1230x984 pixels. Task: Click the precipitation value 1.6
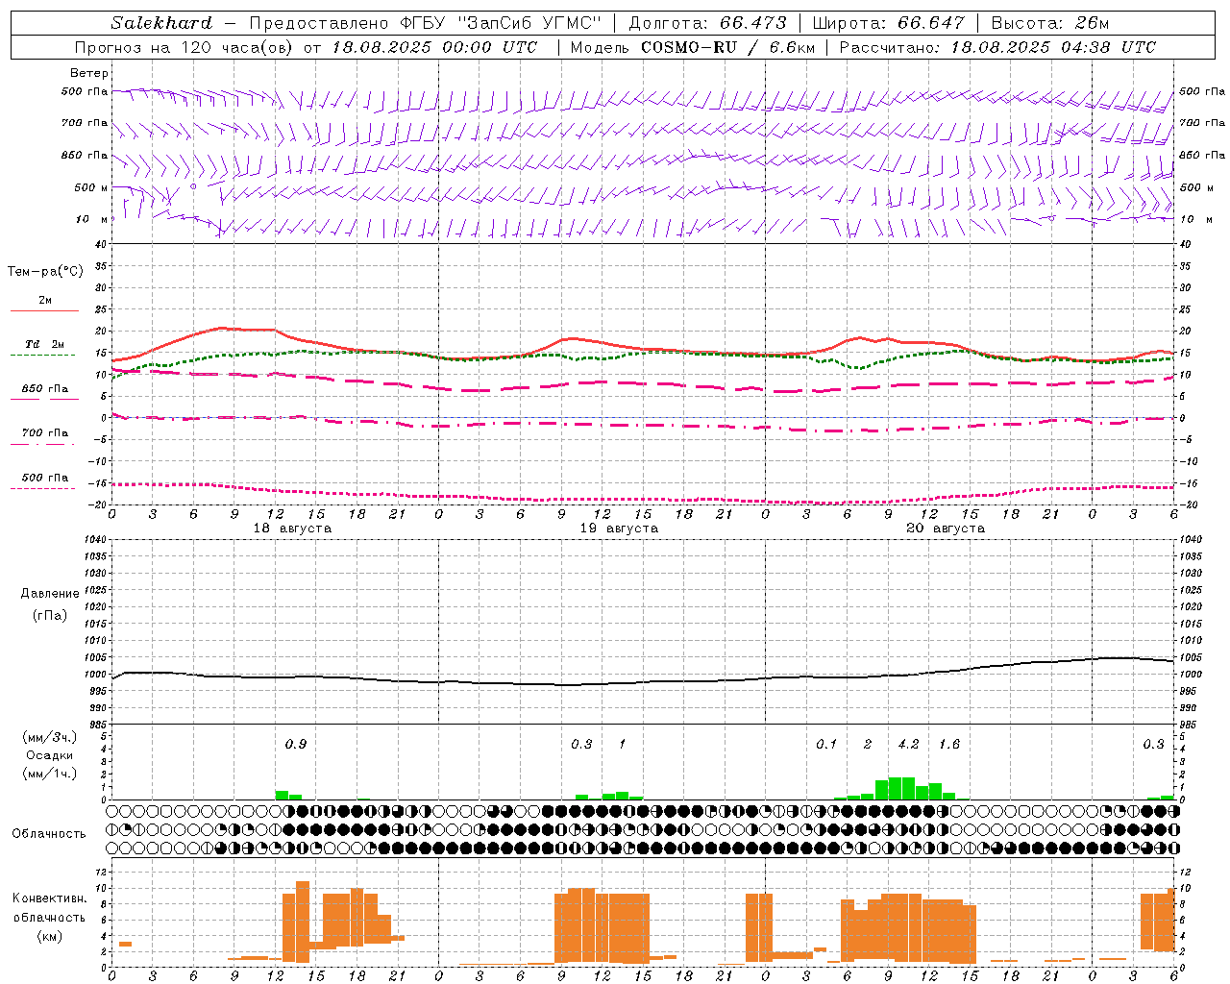pyautogui.click(x=949, y=744)
